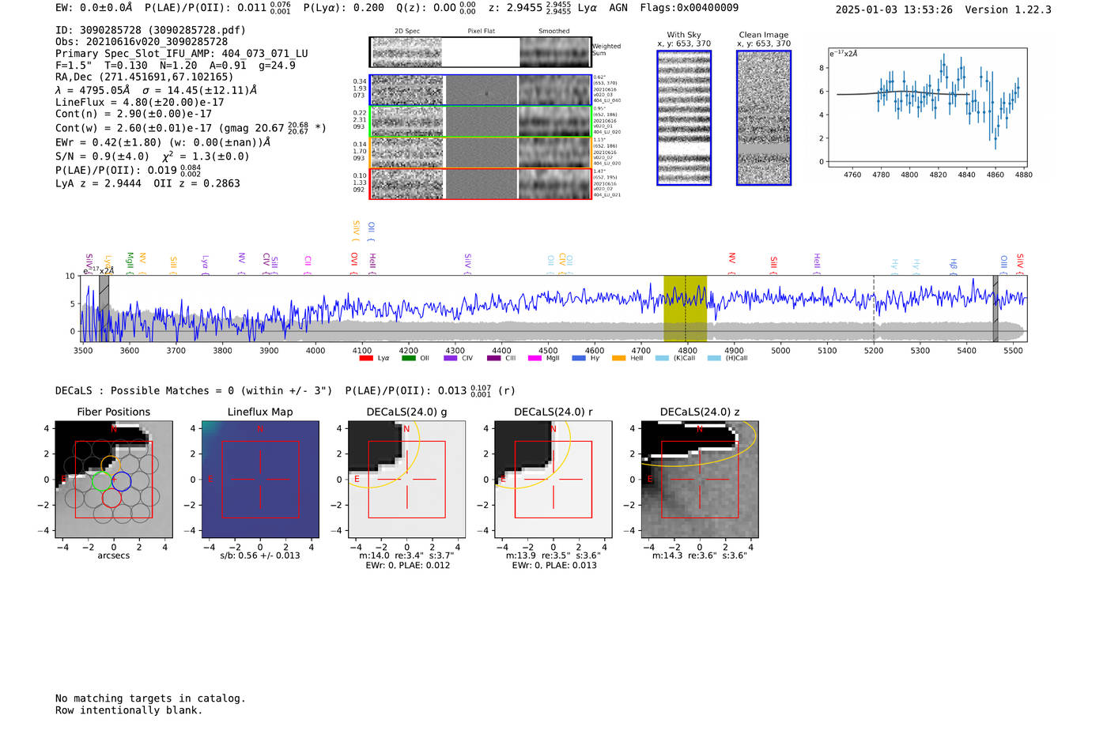Click the HeII orange legend swatch
1107x753 pixels.
click(618, 359)
